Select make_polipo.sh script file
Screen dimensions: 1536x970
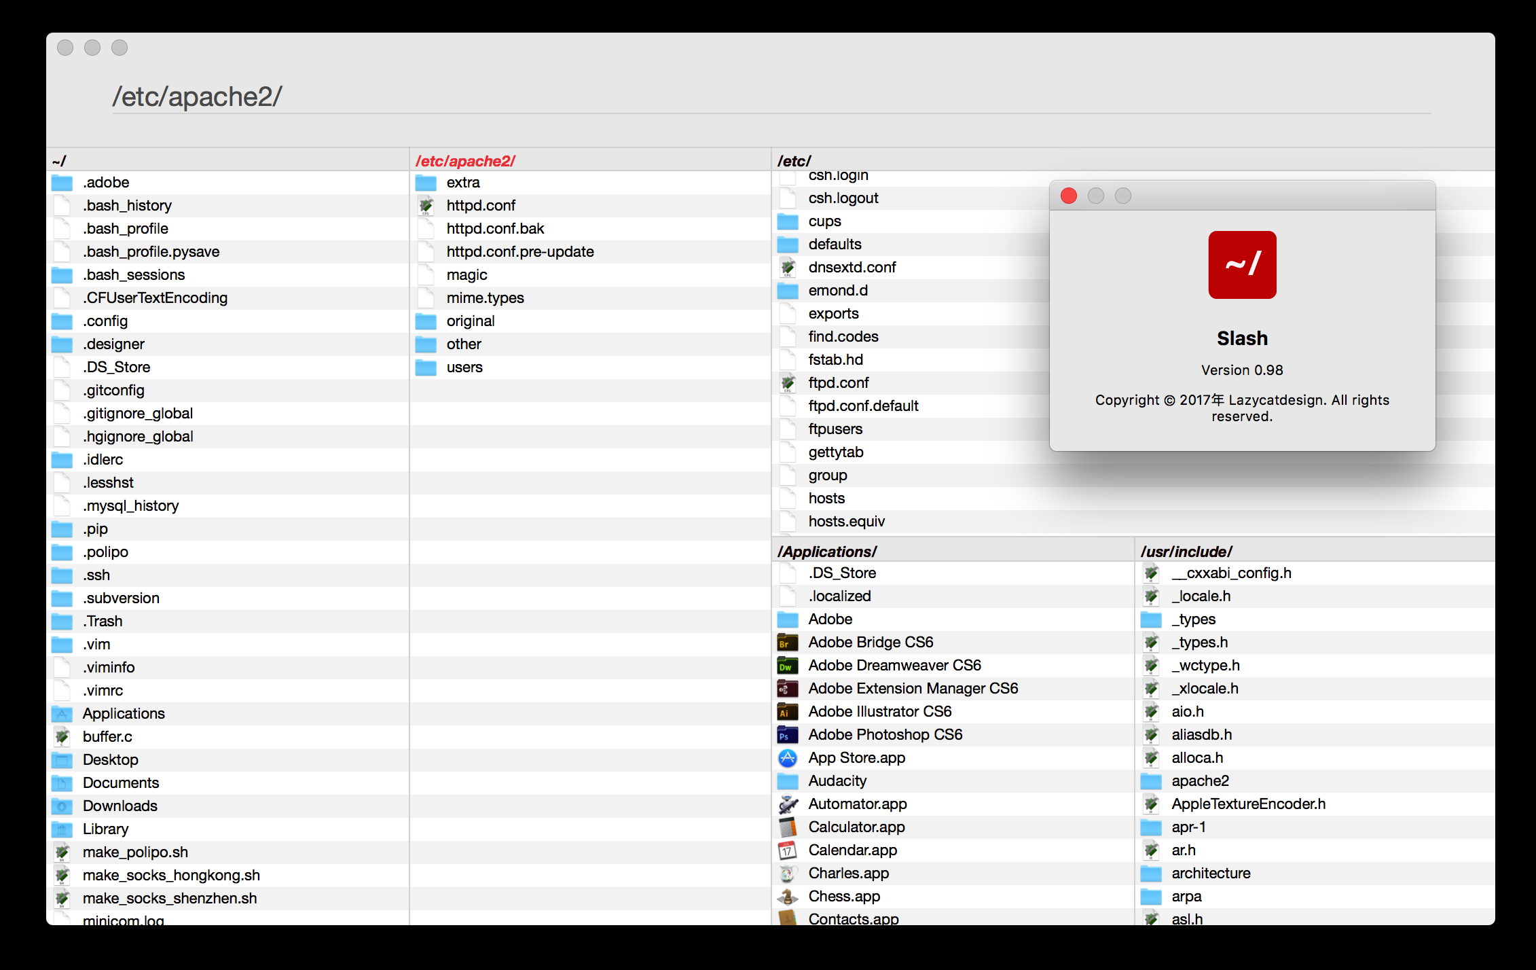(x=135, y=852)
